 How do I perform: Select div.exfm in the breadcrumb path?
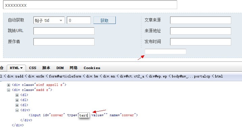(x=36, y=76)
